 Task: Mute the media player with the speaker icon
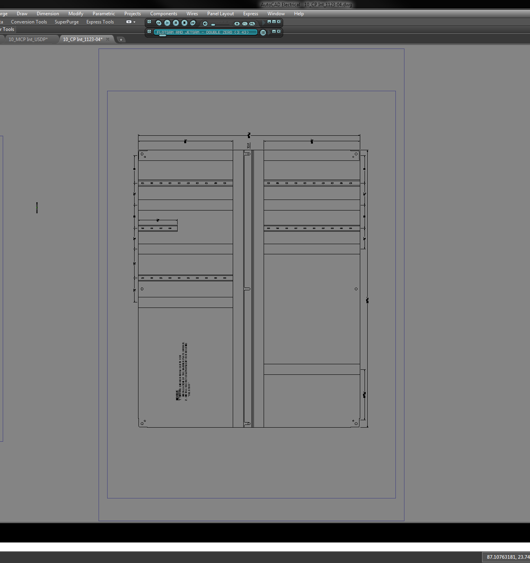[x=205, y=23]
